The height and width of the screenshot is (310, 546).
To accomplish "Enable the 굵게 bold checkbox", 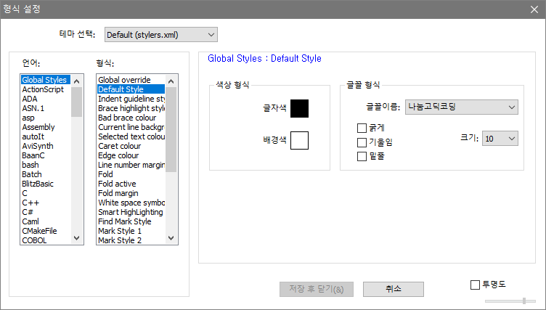I will 362,129.
